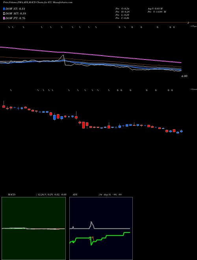Open the green MACD indicator panel
The image size is (197, 260).
[x=33, y=228]
